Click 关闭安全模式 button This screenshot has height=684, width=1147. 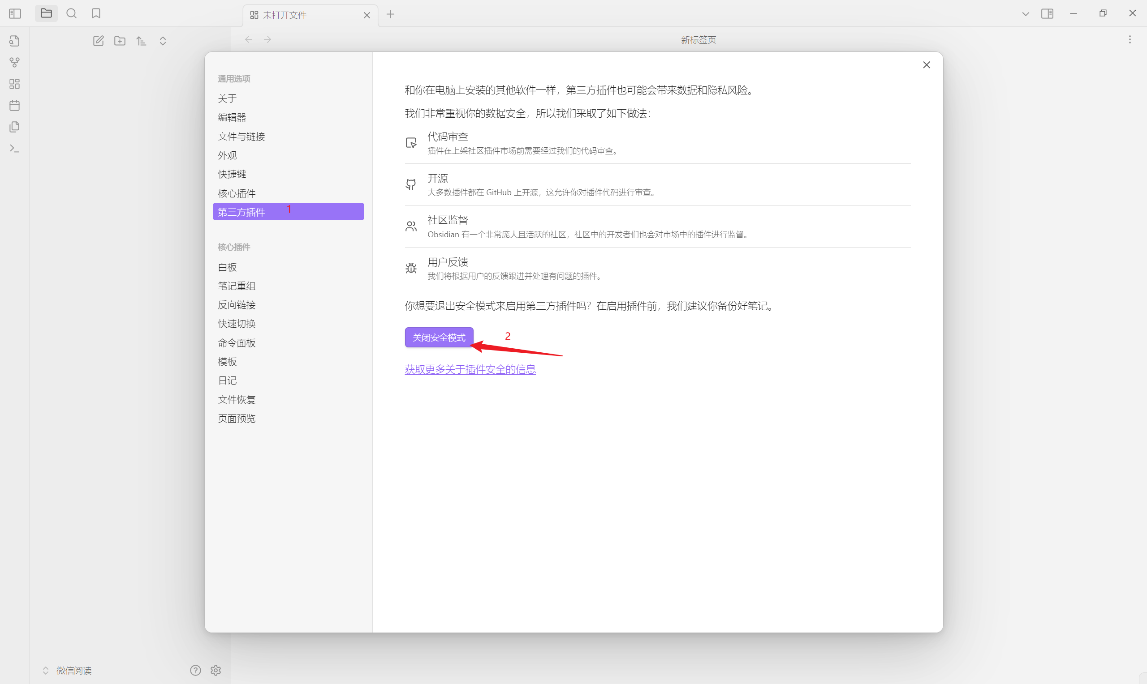[x=439, y=338]
